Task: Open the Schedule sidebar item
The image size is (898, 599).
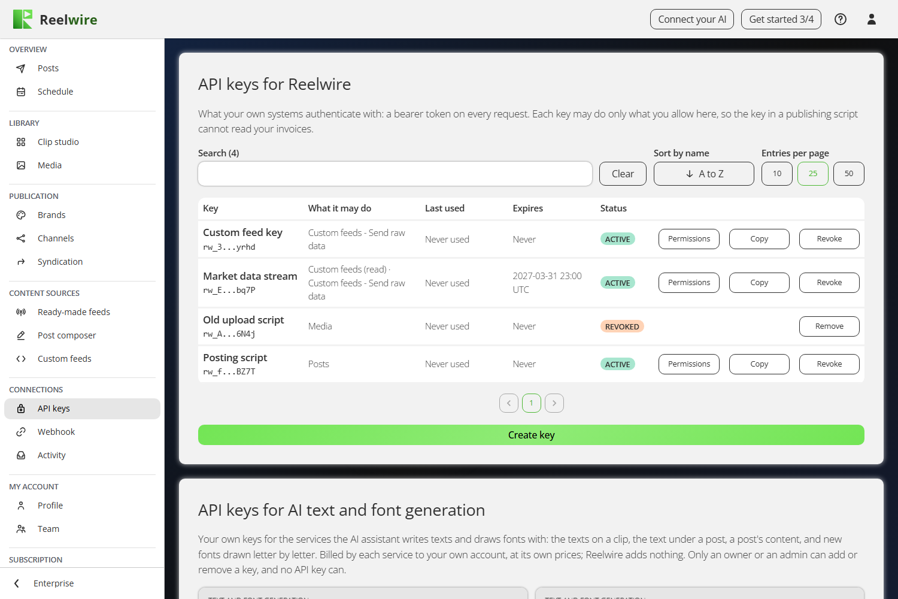Action: pos(82,92)
